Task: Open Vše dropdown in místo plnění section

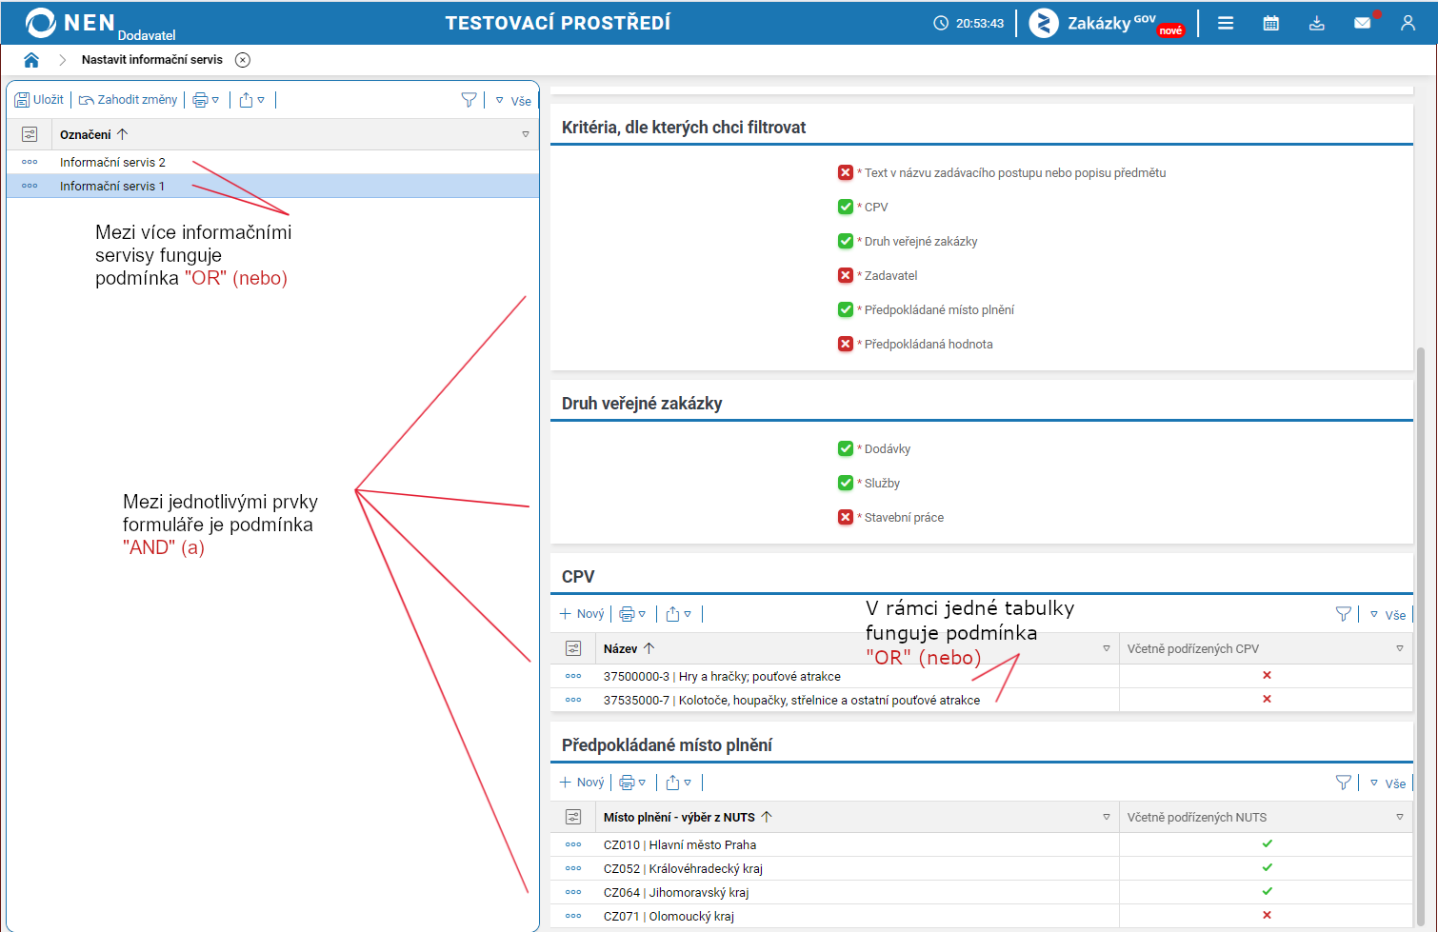Action: (1388, 783)
